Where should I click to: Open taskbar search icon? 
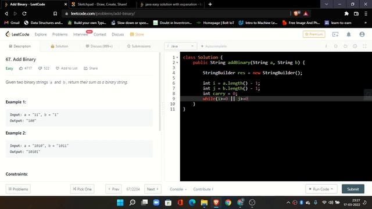click(133, 203)
